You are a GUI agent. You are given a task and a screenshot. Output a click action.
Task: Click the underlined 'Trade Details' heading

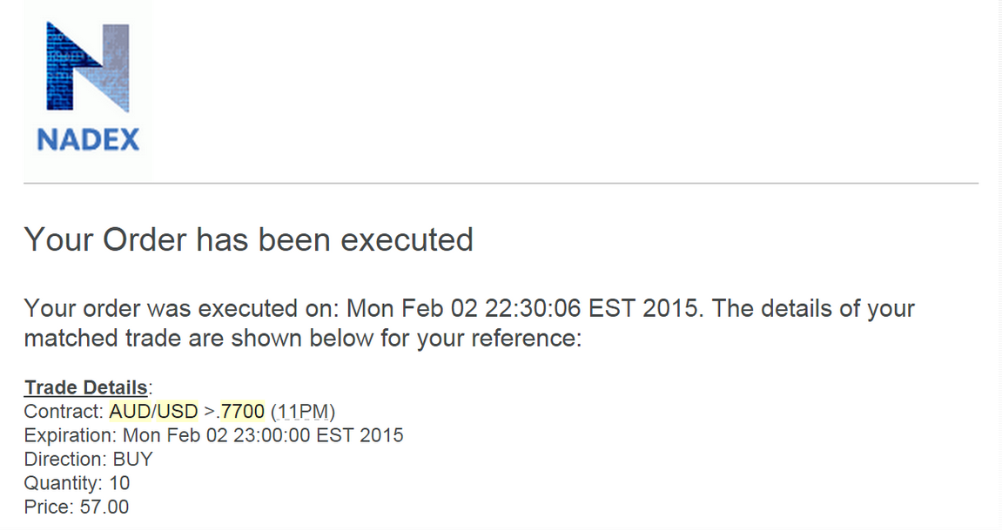pos(86,387)
